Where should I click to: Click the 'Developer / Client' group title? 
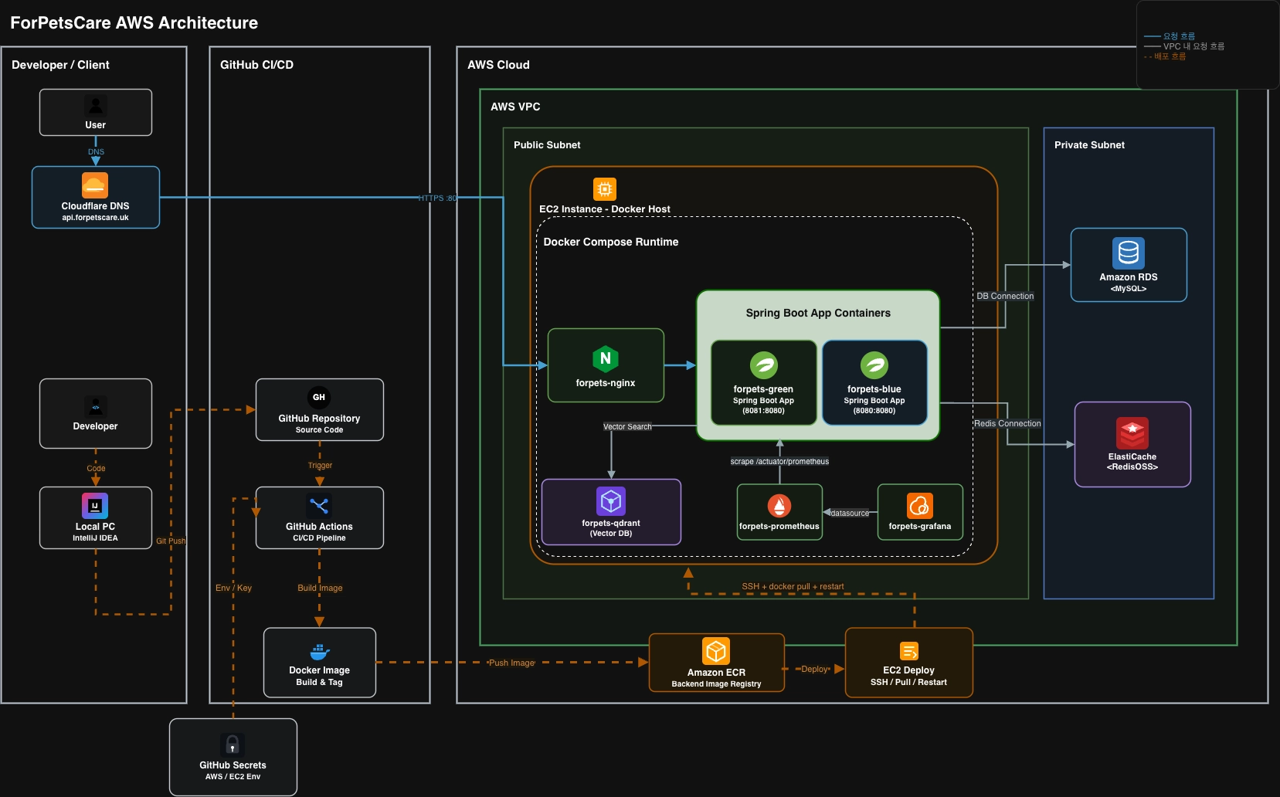pyautogui.click(x=60, y=65)
